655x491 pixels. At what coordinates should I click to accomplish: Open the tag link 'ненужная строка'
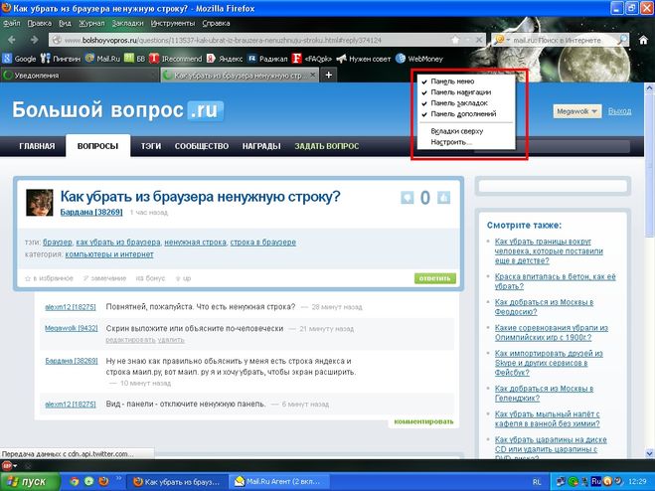(x=195, y=243)
